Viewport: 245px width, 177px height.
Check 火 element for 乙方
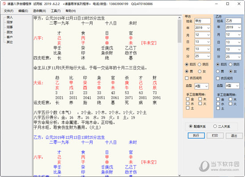pos(230,104)
